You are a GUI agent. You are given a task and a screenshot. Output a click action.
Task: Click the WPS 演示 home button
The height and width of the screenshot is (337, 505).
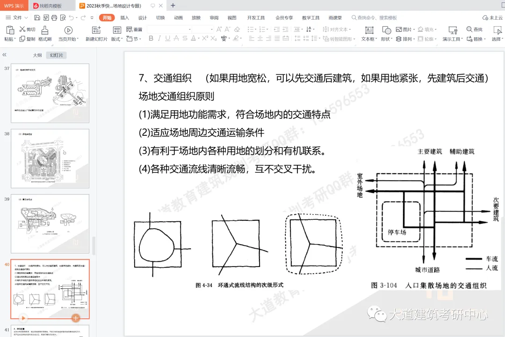click(14, 6)
